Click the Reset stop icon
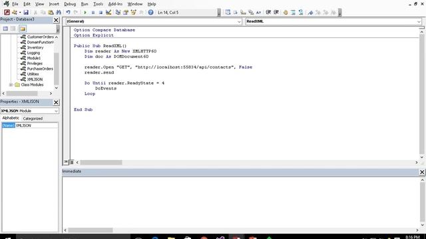426x239 pixels. tap(101, 13)
